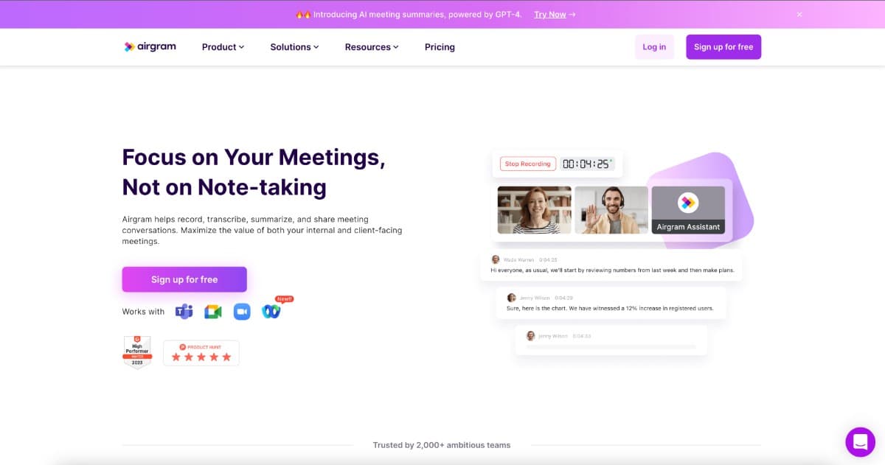Click the Webex icon marked New
Screen dimensions: 885x465
(271, 312)
